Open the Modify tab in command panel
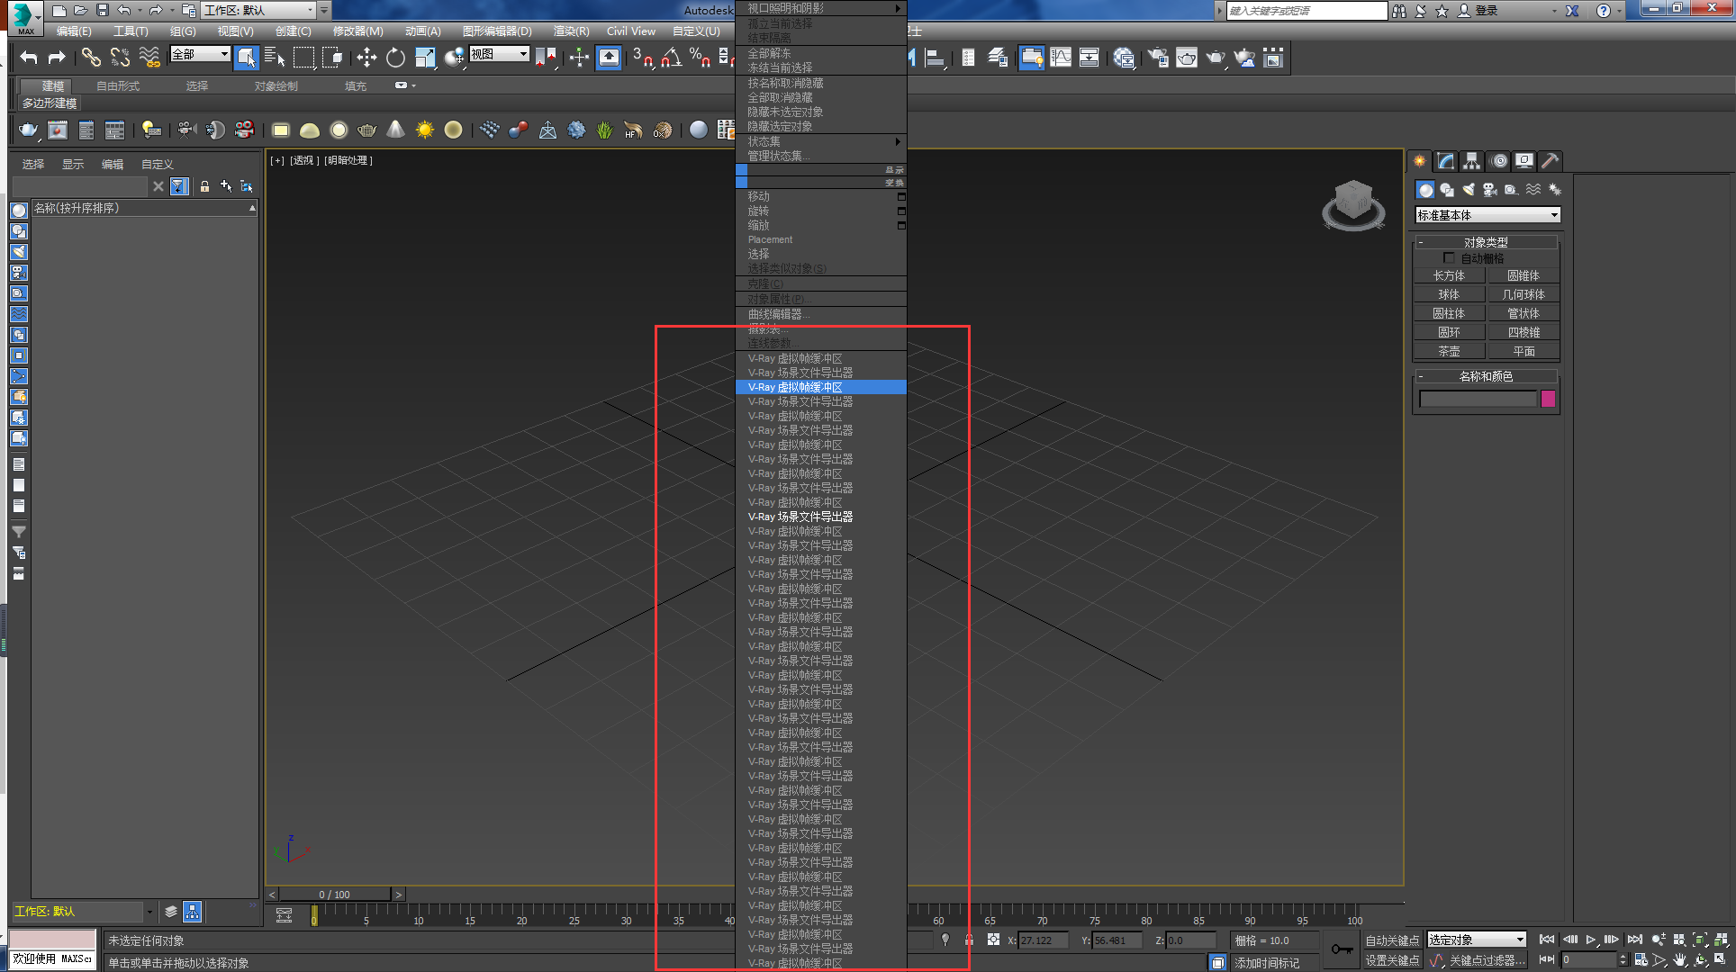Viewport: 1736px width, 972px height. click(1445, 161)
